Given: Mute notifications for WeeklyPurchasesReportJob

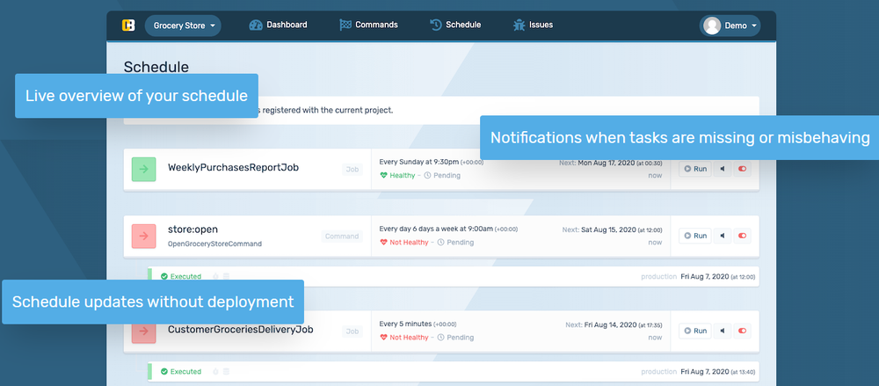Looking at the screenshot, I should click(722, 169).
